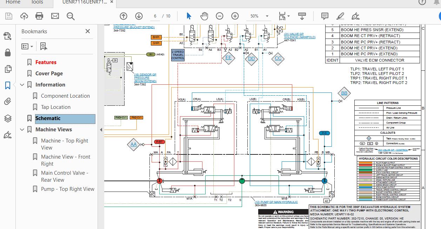
Task: Follow the (31) VALVE GP SOLENOID link
Action: point(300,36)
